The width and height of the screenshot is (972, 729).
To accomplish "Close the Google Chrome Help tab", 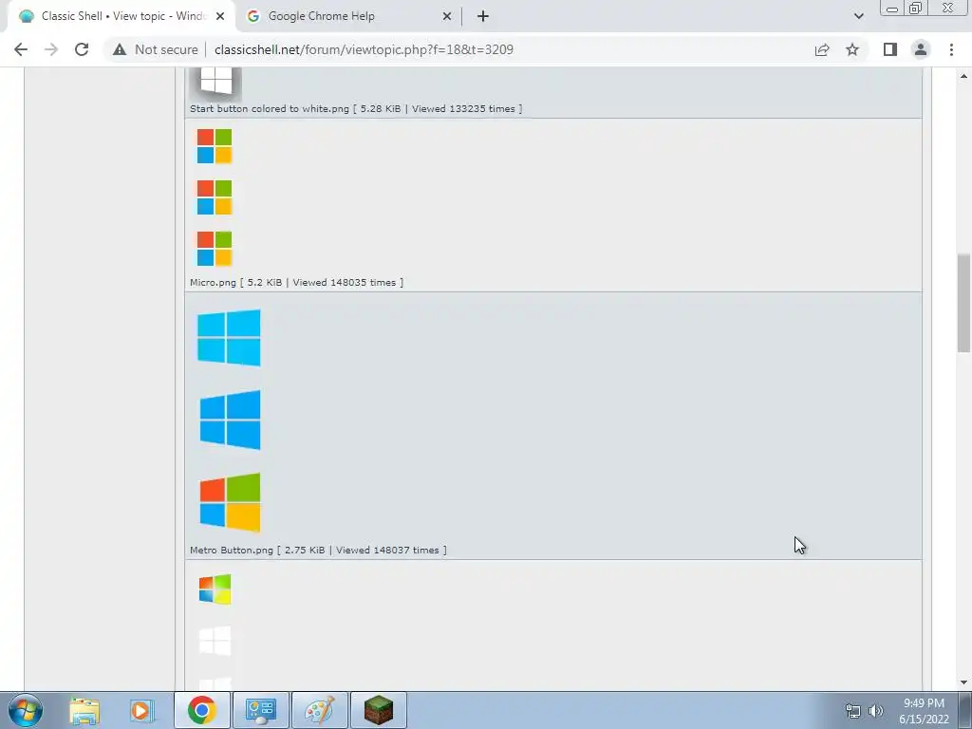I will pos(447,16).
